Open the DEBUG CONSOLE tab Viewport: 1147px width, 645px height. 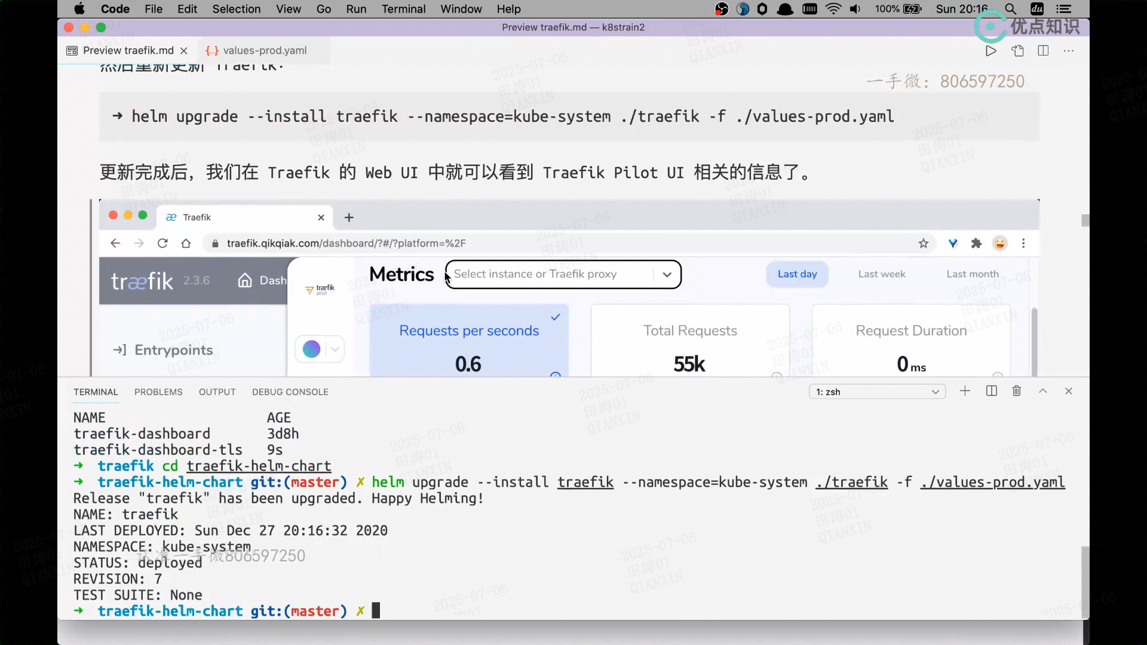pos(290,392)
